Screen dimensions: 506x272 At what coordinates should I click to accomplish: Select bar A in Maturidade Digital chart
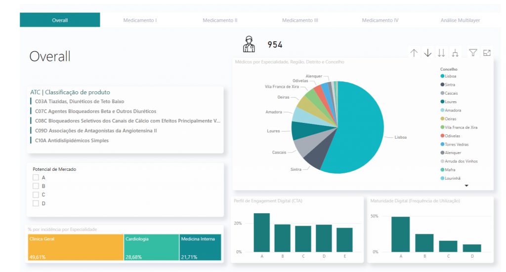coord(400,234)
